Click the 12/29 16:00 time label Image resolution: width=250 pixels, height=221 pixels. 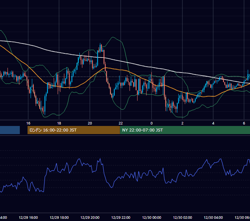28,217
